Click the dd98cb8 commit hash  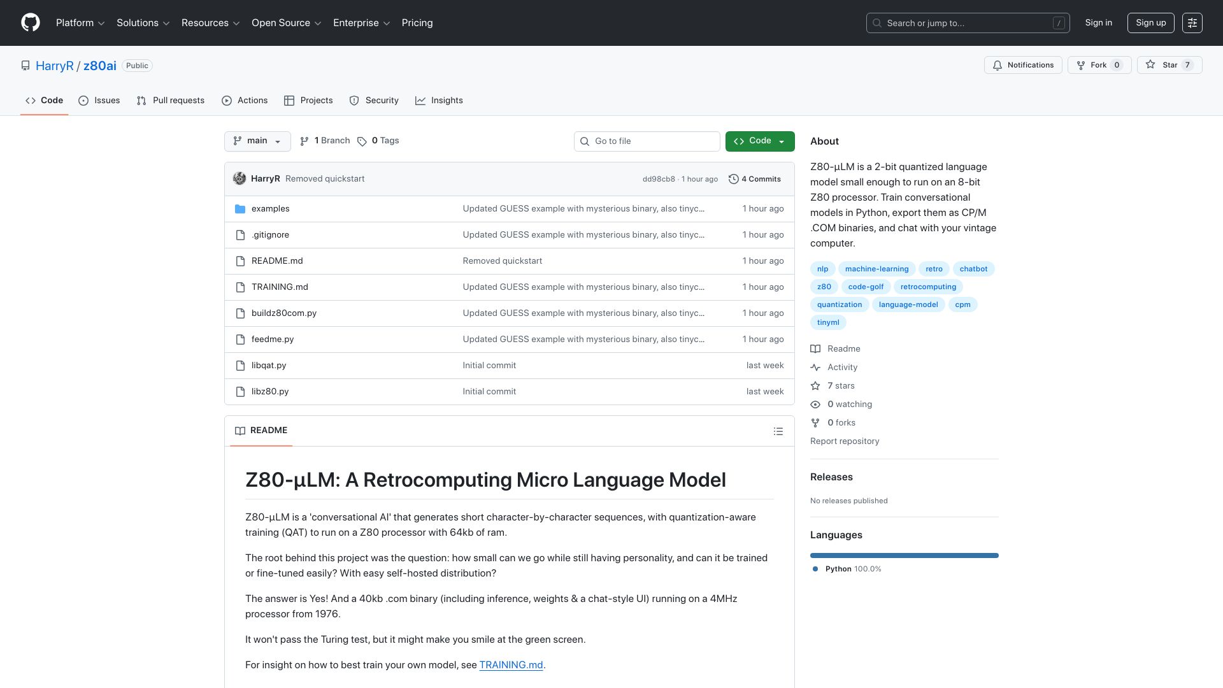(659, 179)
